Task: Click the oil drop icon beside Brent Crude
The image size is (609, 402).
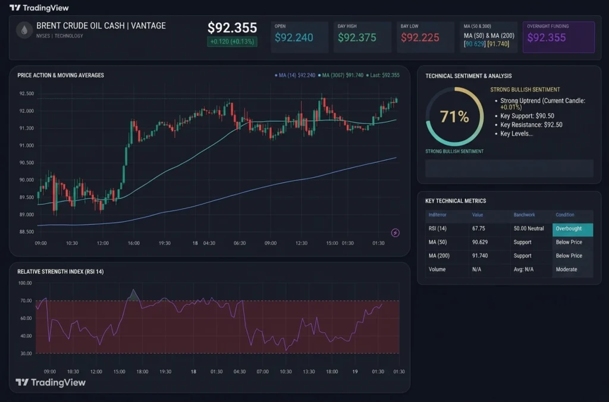Action: click(24, 30)
